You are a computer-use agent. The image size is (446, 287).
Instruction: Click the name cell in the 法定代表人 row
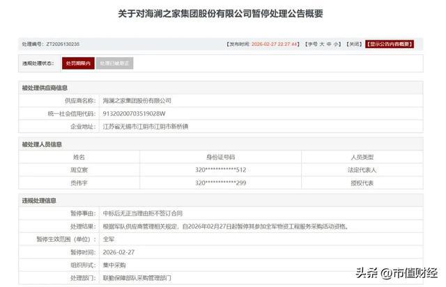pyautogui.click(x=79, y=170)
